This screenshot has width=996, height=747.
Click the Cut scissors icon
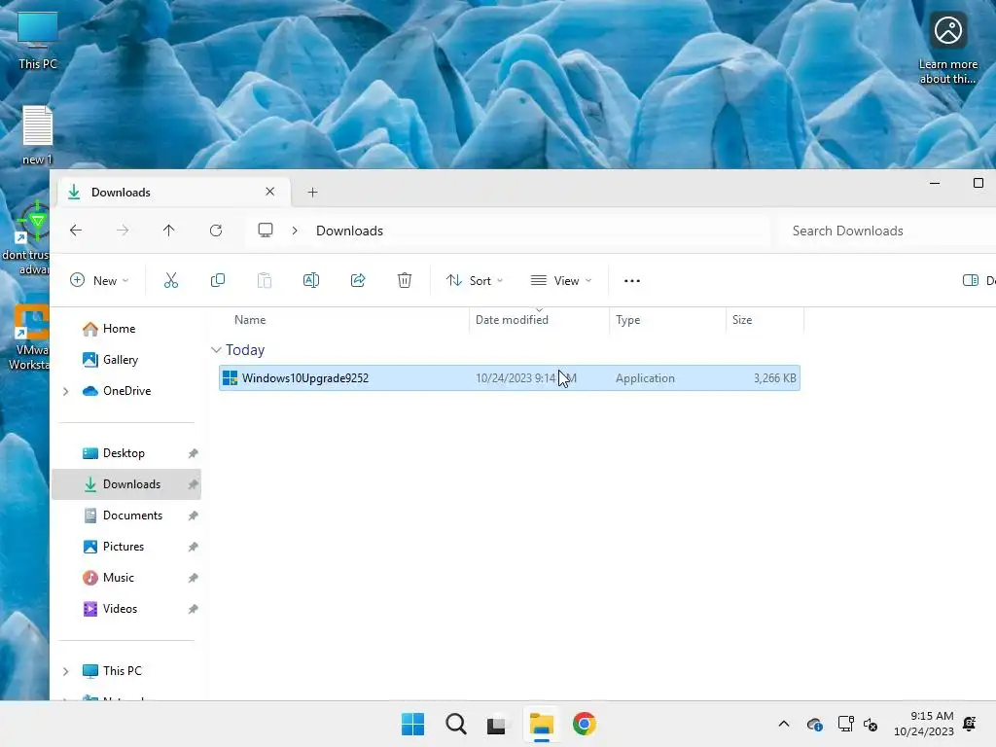[x=171, y=280]
